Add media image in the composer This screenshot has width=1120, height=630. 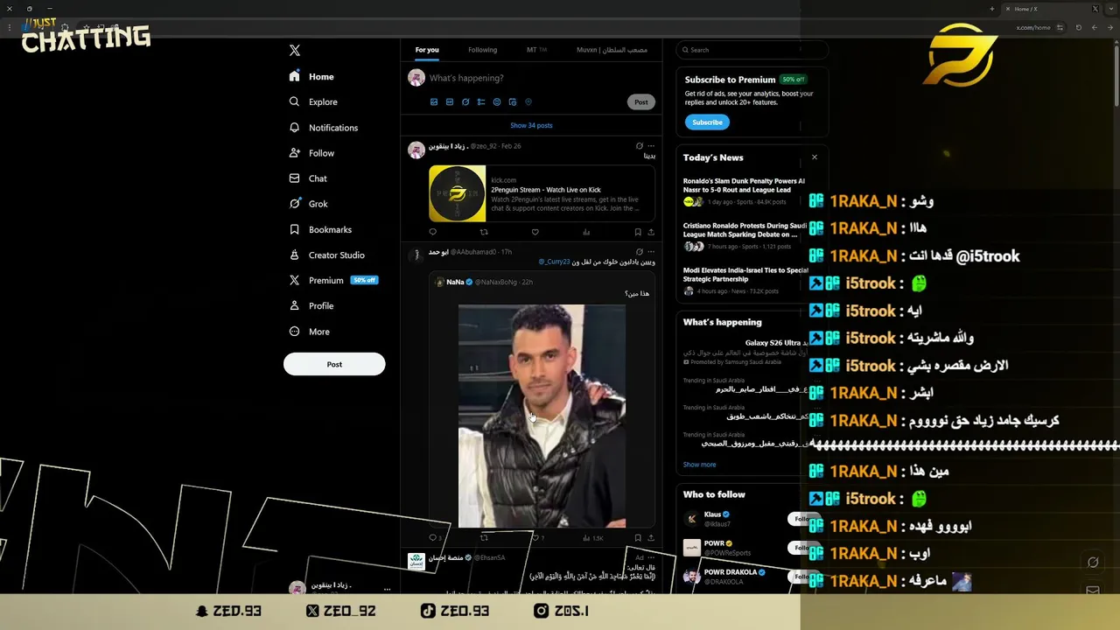434,102
